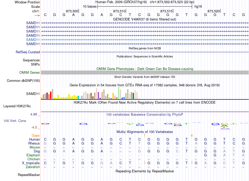Select the Zebrafish alignment row label
The height and width of the screenshot is (181, 249).
tap(33, 167)
